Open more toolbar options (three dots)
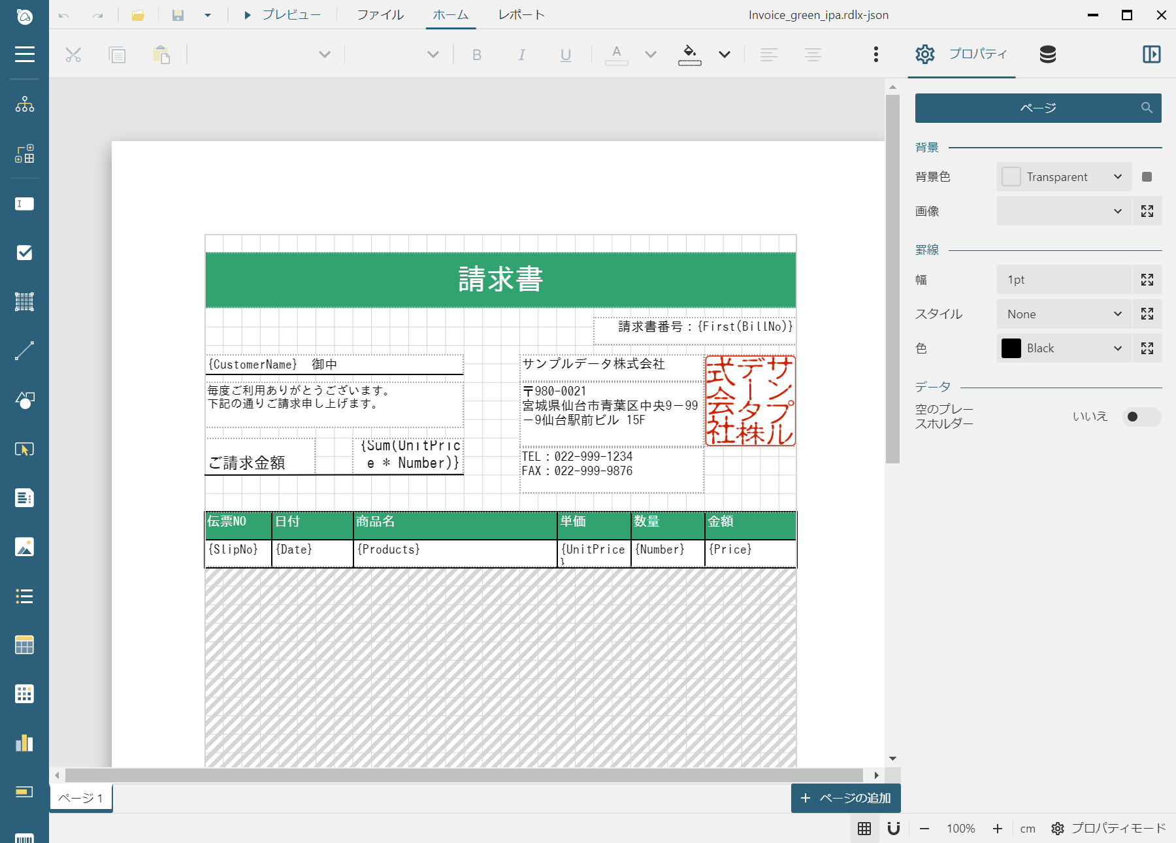The height and width of the screenshot is (843, 1176). point(876,54)
